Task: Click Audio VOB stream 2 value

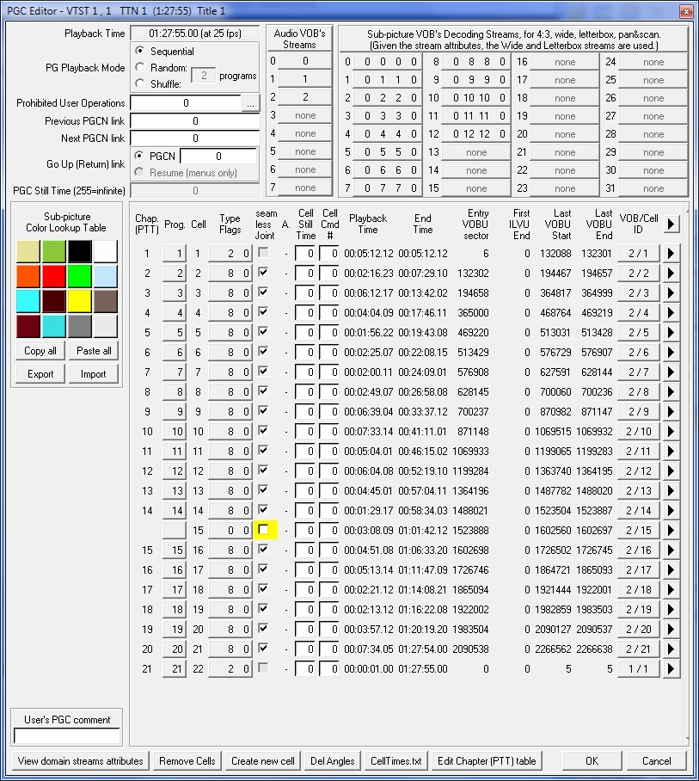Action: [x=304, y=97]
